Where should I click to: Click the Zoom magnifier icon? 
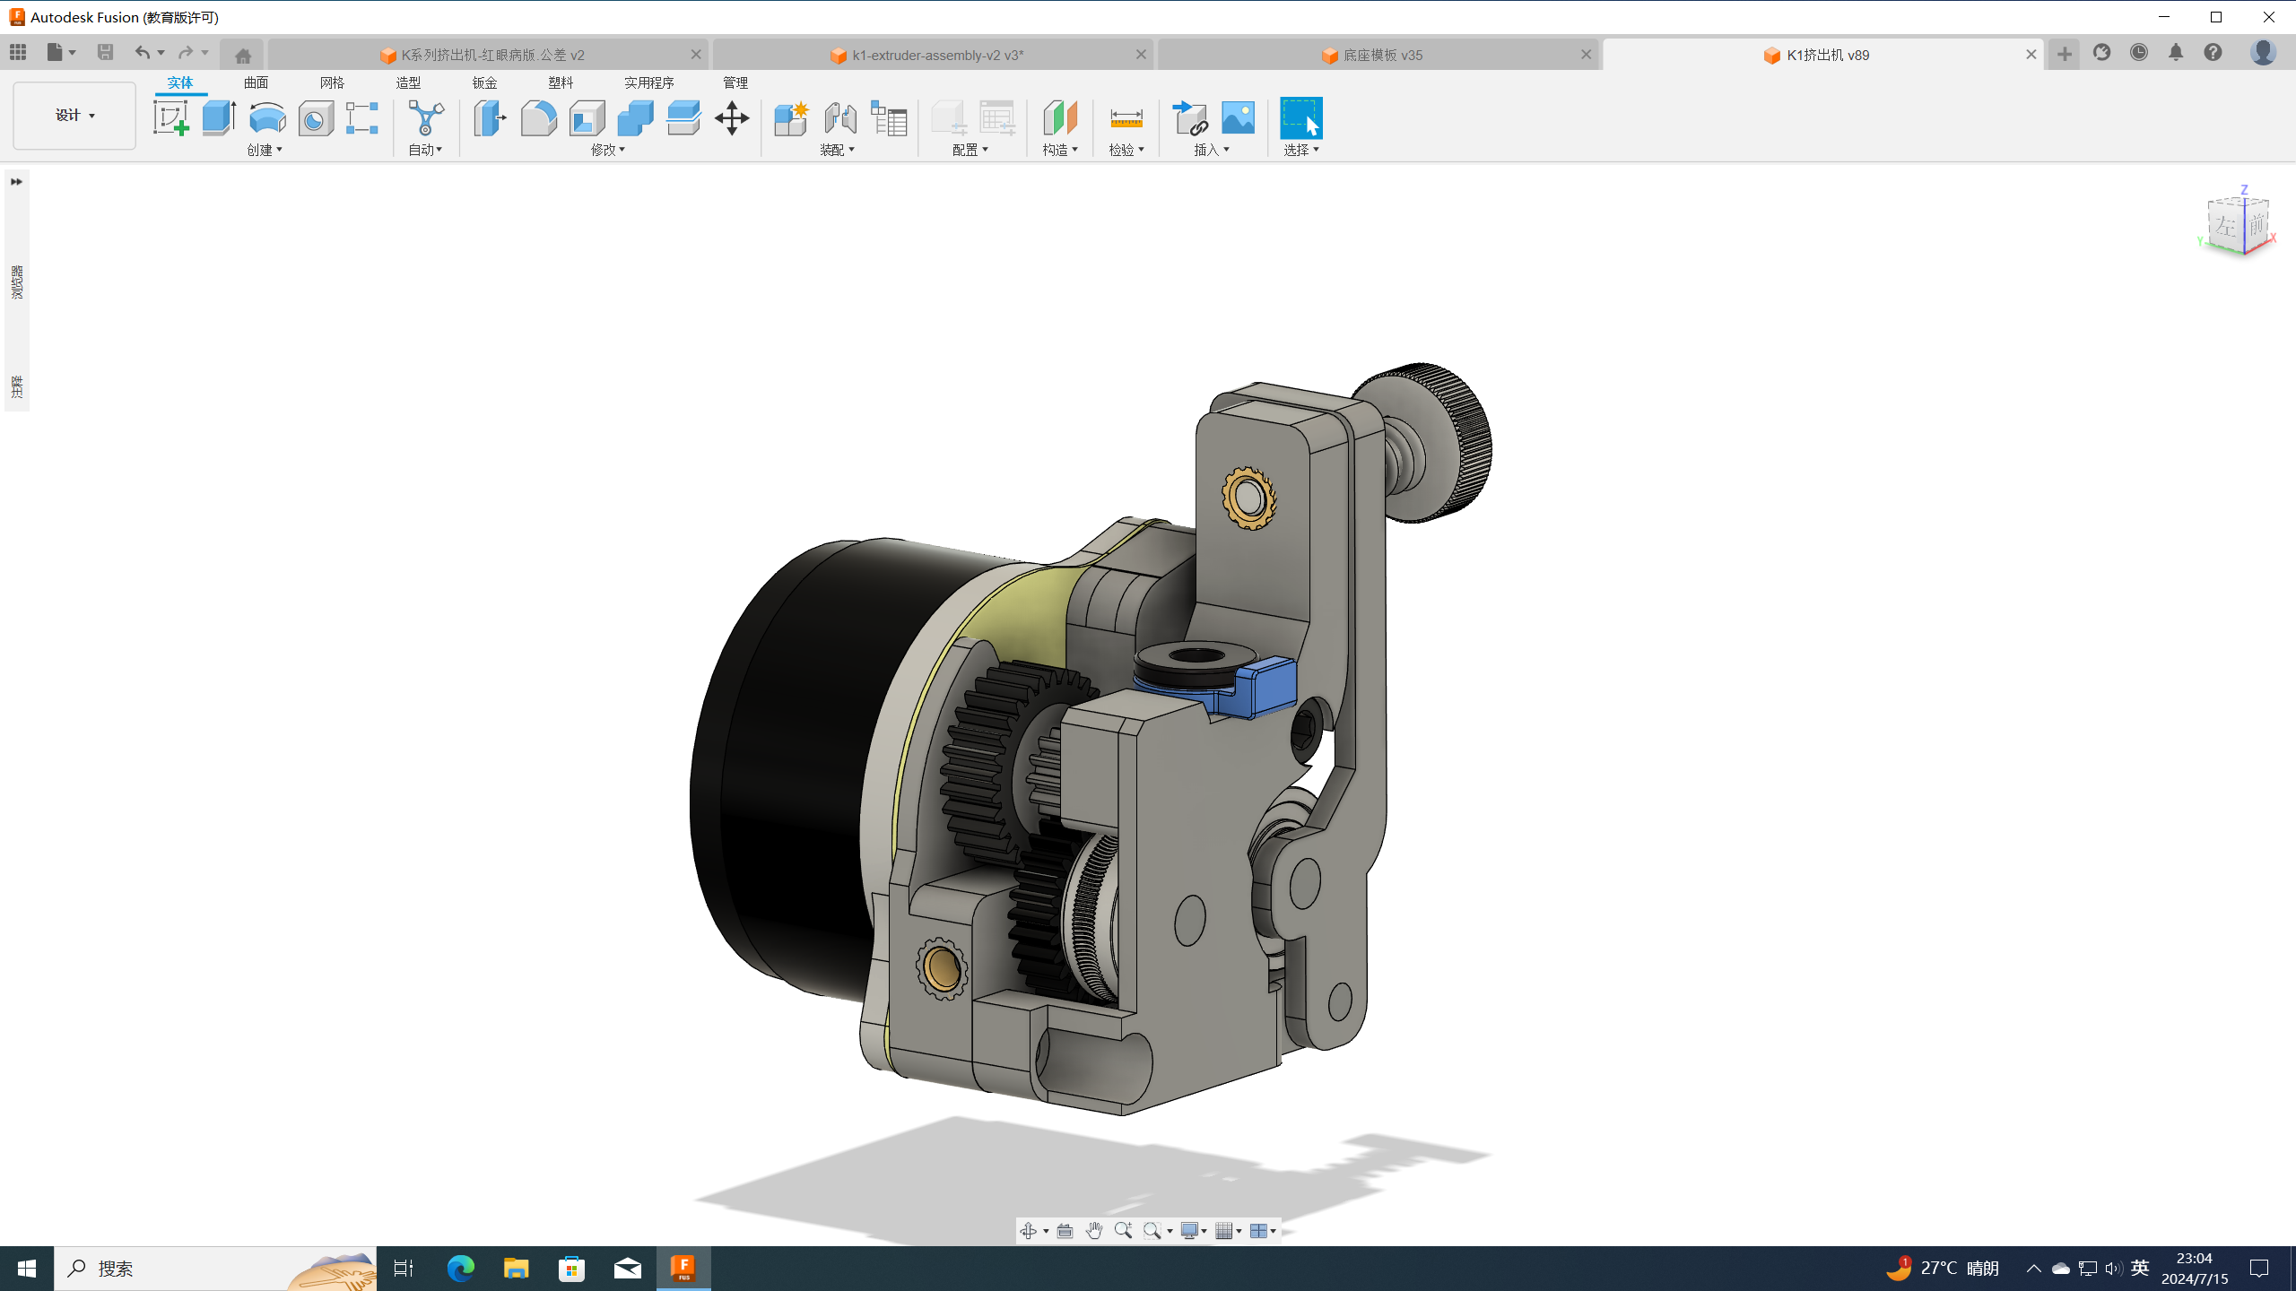[x=1123, y=1231]
